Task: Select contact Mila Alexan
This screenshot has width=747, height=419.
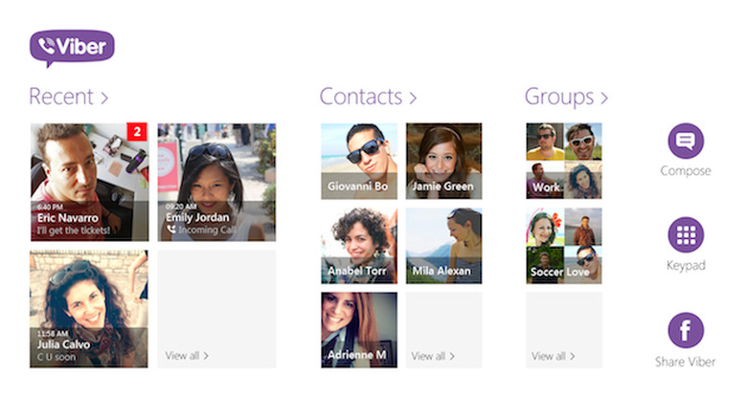Action: [443, 246]
